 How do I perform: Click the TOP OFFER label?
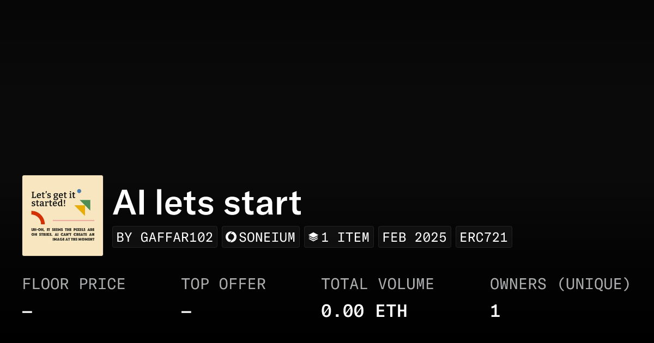(223, 284)
